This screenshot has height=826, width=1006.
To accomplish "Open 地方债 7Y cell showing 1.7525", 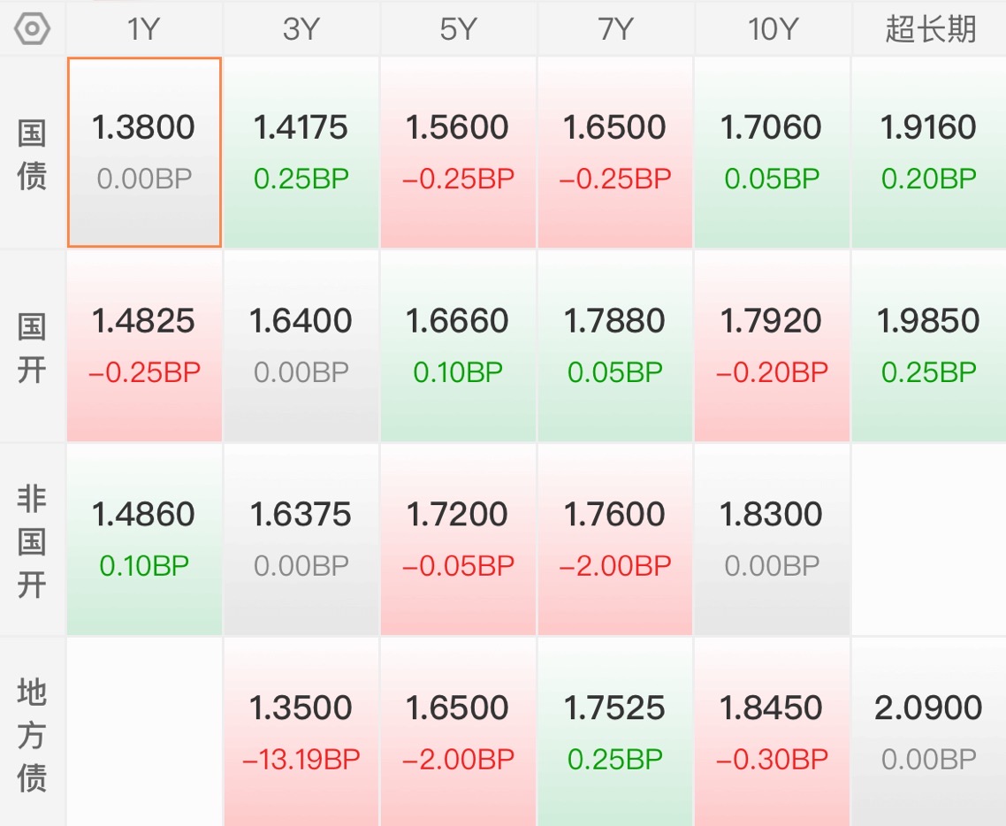I will (615, 732).
